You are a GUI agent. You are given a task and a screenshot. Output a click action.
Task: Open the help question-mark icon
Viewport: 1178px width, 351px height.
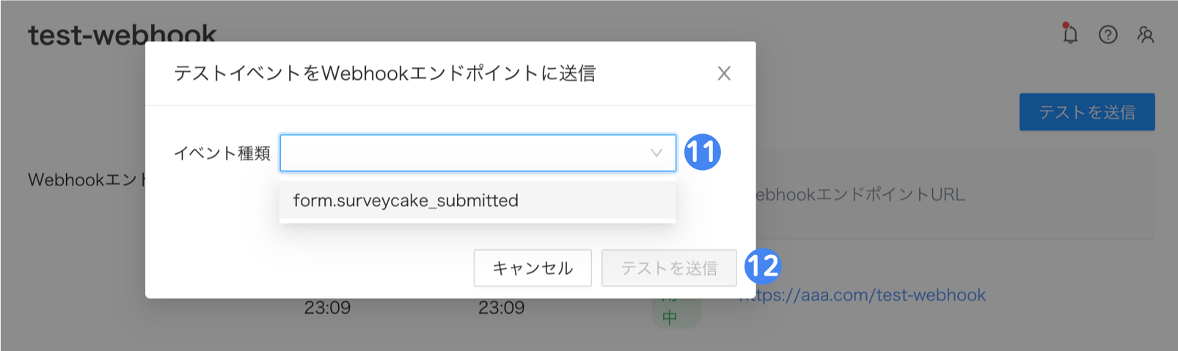[x=1108, y=34]
